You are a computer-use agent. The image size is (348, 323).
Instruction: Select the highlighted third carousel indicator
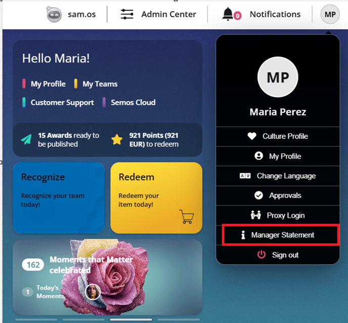click(x=131, y=319)
